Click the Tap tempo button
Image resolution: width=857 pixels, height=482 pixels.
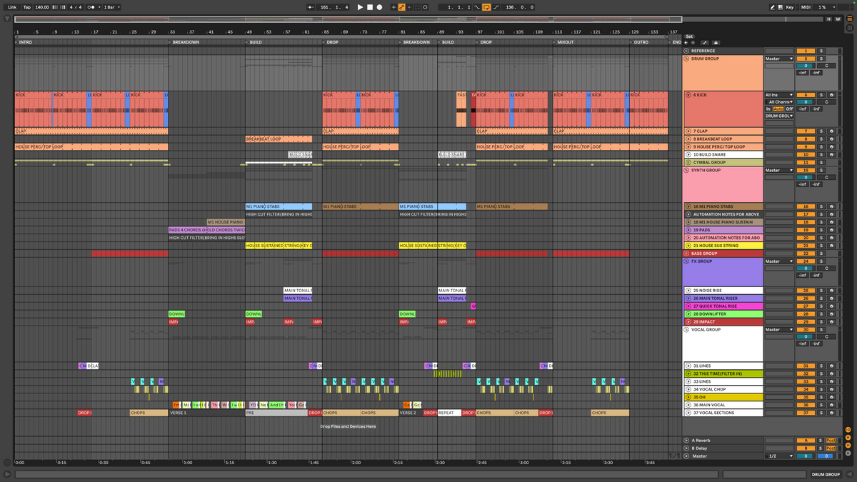point(27,7)
